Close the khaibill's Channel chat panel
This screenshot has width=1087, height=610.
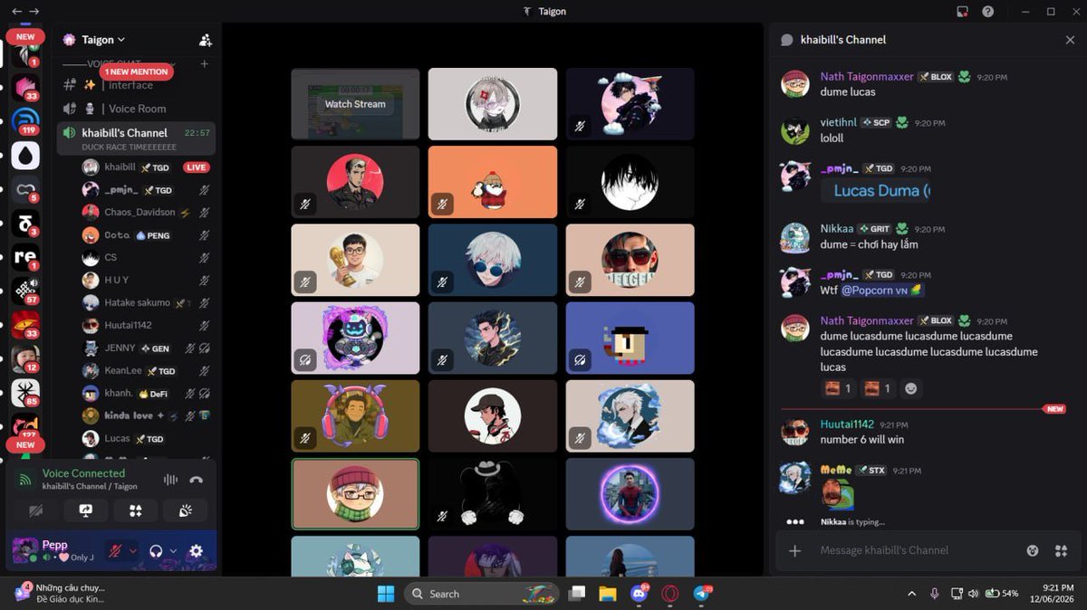pyautogui.click(x=1070, y=40)
